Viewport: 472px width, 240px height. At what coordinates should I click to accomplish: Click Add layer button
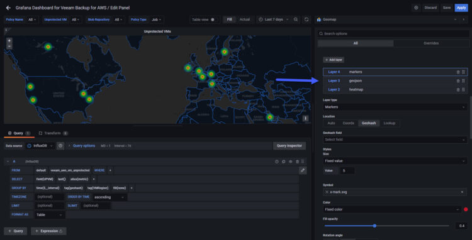point(334,60)
